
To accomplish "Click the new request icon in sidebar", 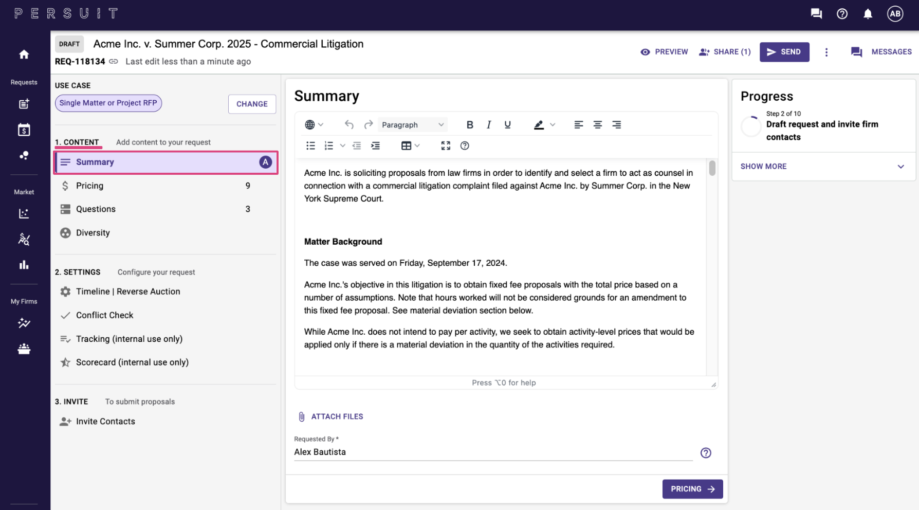I will click(x=24, y=104).
